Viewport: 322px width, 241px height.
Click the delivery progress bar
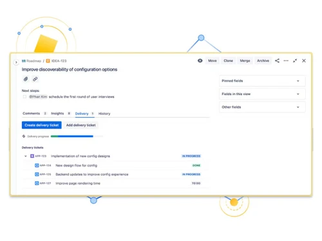(x=77, y=136)
